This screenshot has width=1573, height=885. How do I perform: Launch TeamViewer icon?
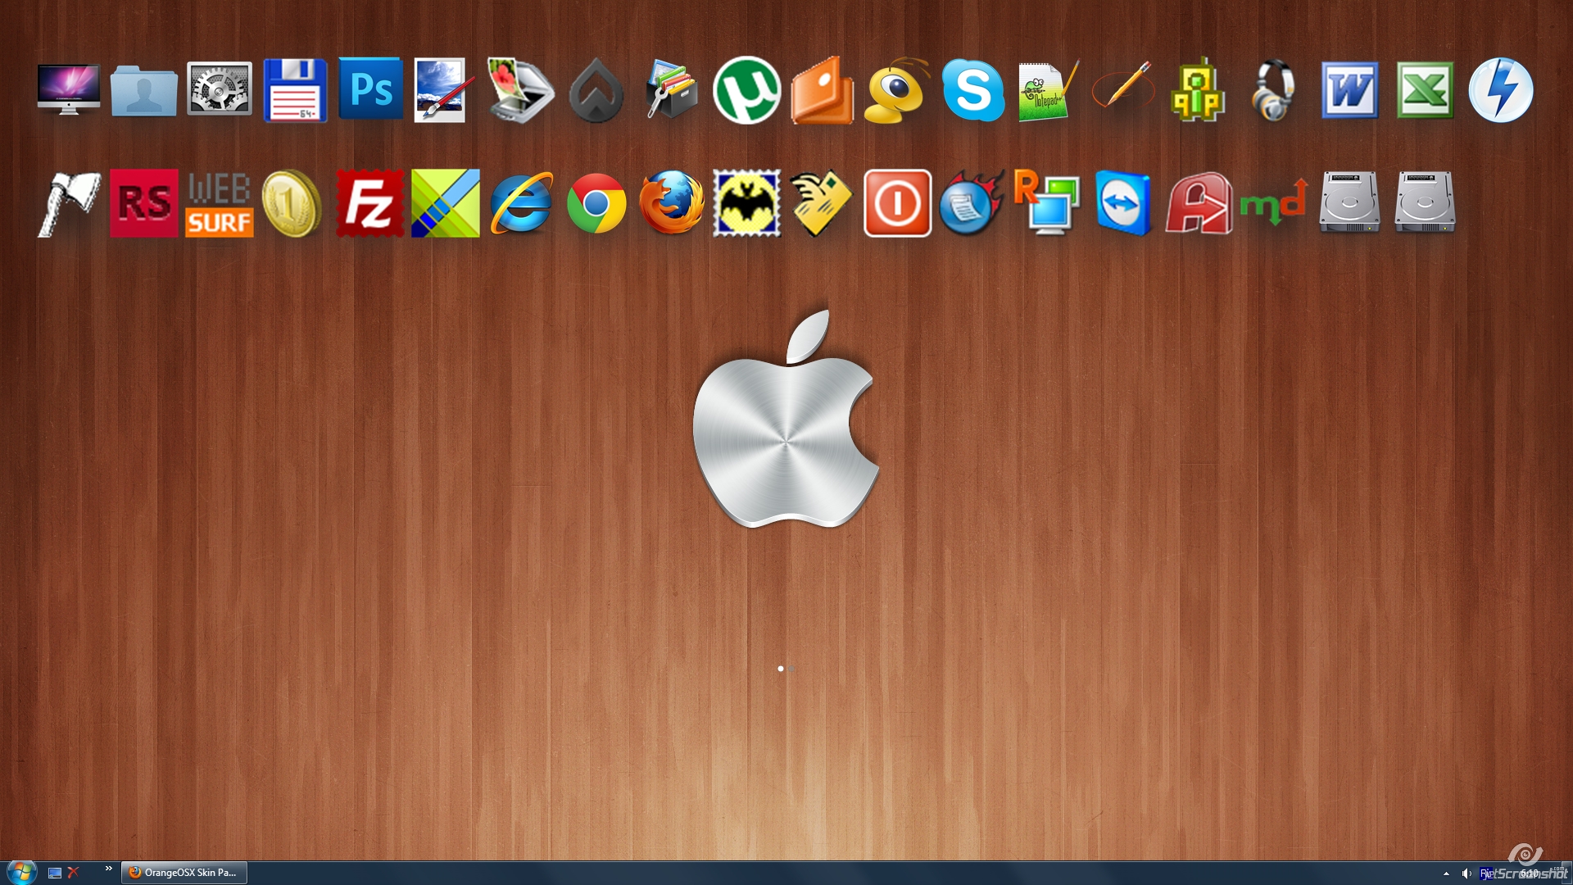coord(1122,203)
